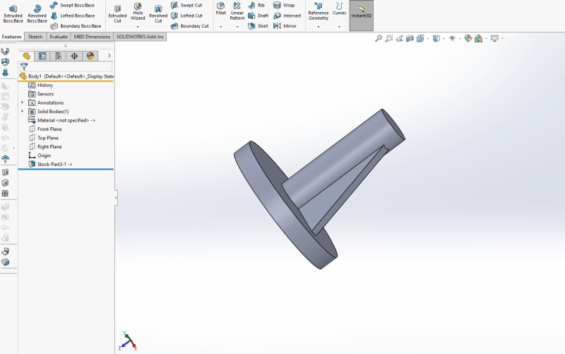
Task: Switch to the Features tab
Action: pos(11,37)
